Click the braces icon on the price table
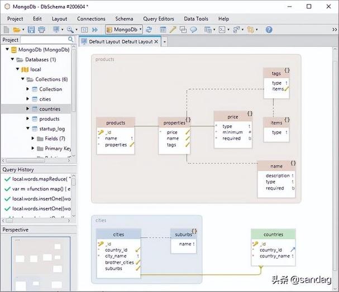Screen dimensions: 339x292 (x=250, y=114)
